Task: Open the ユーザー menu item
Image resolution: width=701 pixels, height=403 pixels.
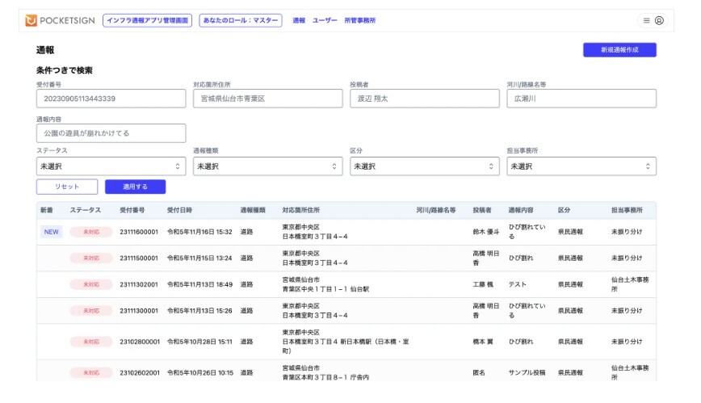Action: 325,20
